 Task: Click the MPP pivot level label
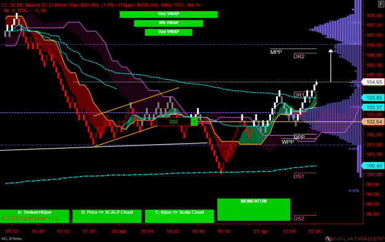(276, 52)
